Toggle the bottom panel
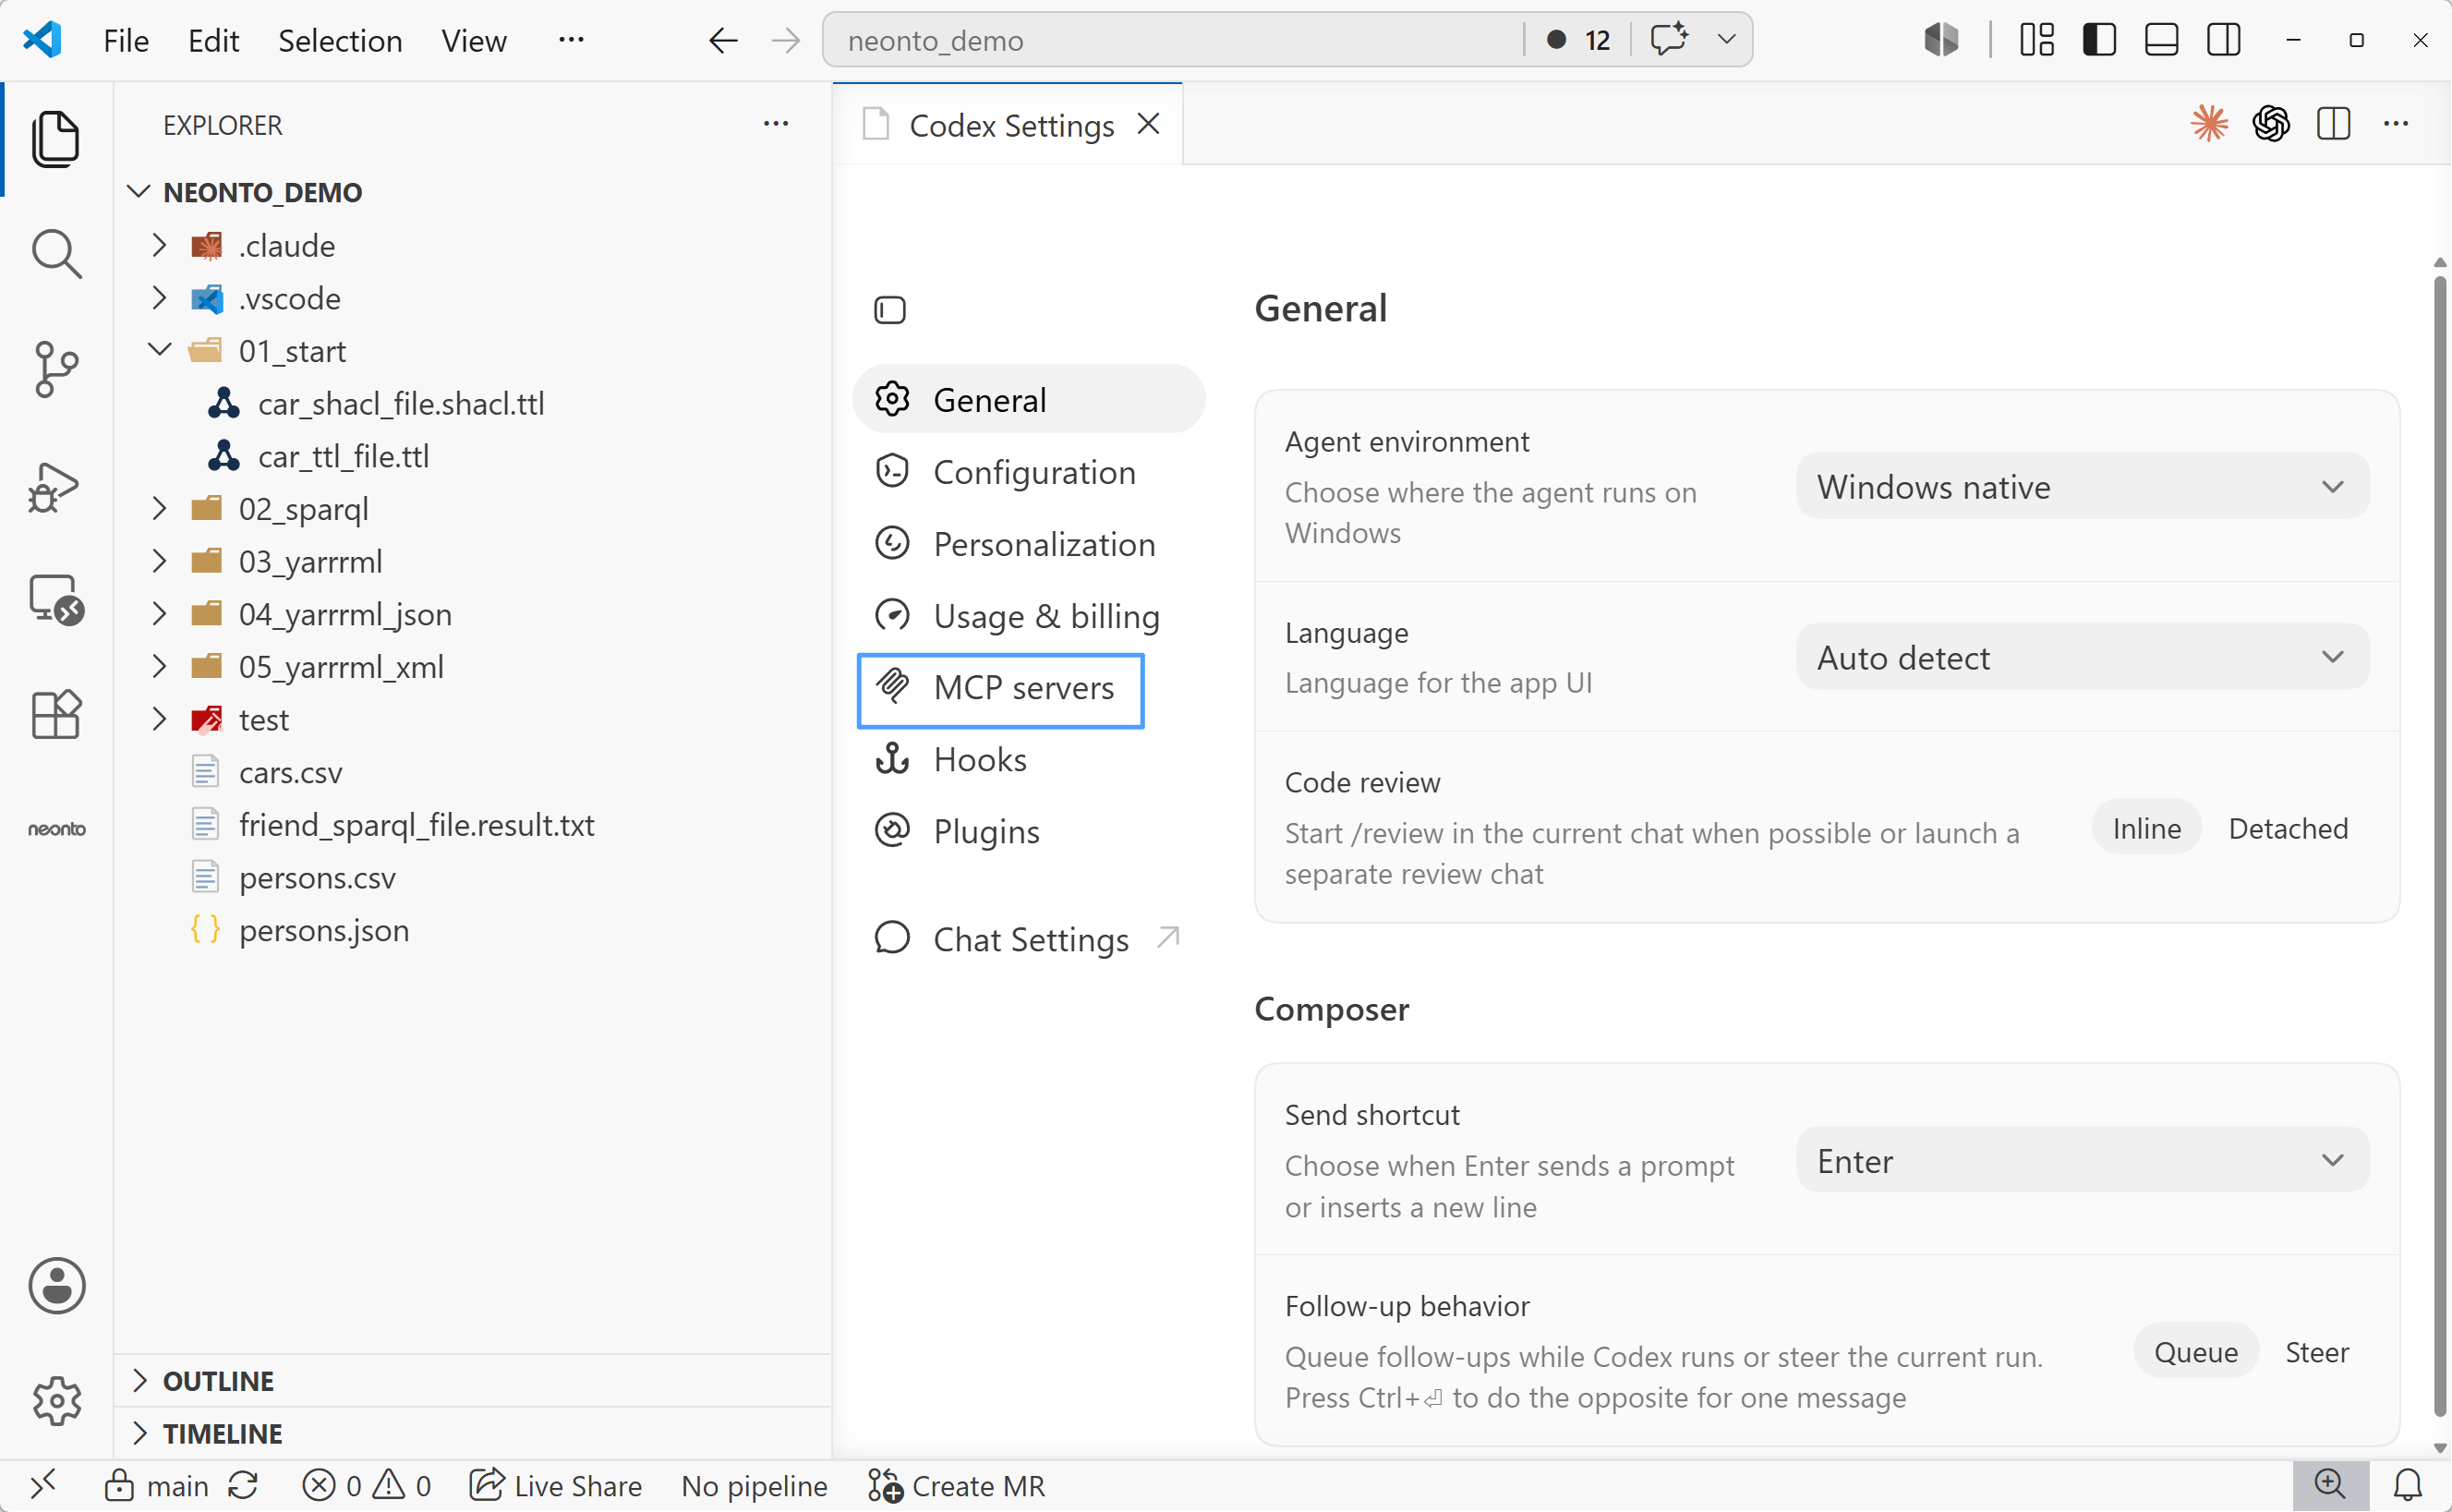2452x1512 pixels. click(x=2161, y=40)
